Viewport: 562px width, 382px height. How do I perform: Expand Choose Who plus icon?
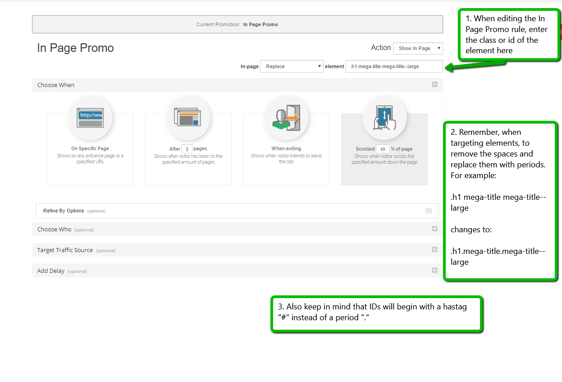click(x=434, y=229)
